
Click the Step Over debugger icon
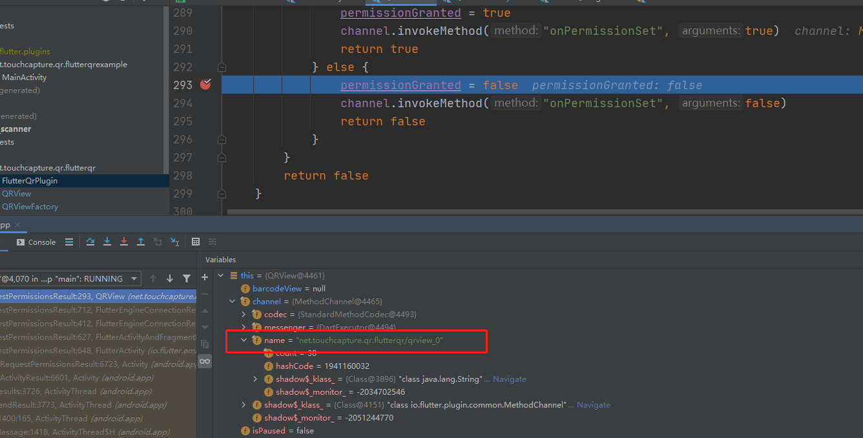[90, 242]
